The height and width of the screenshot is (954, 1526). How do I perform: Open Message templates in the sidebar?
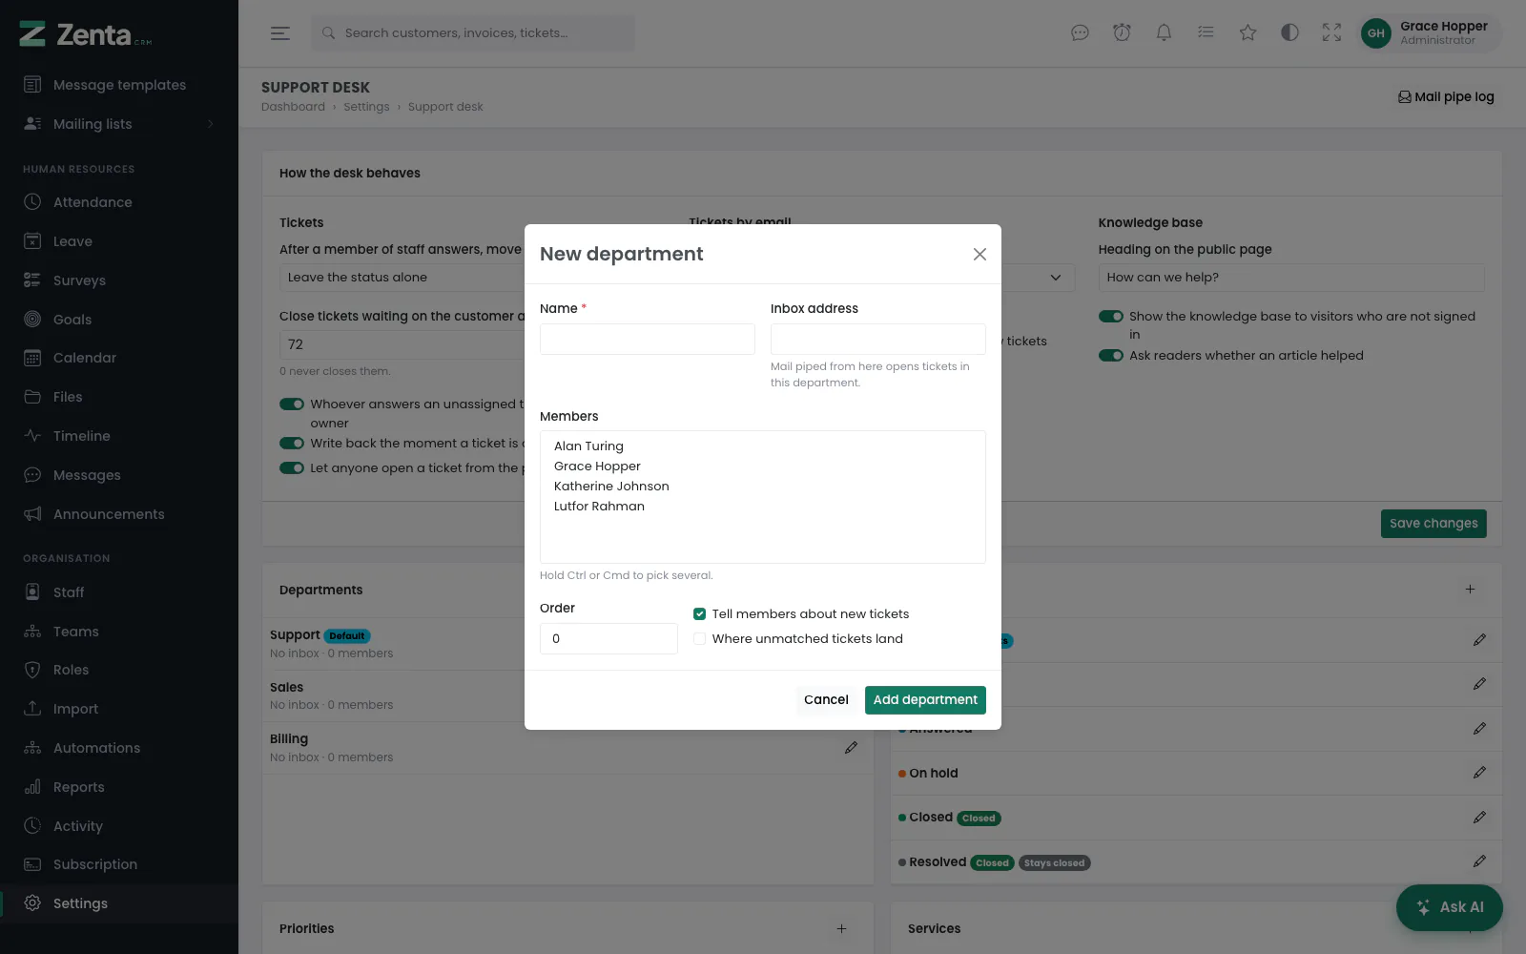coord(119,85)
